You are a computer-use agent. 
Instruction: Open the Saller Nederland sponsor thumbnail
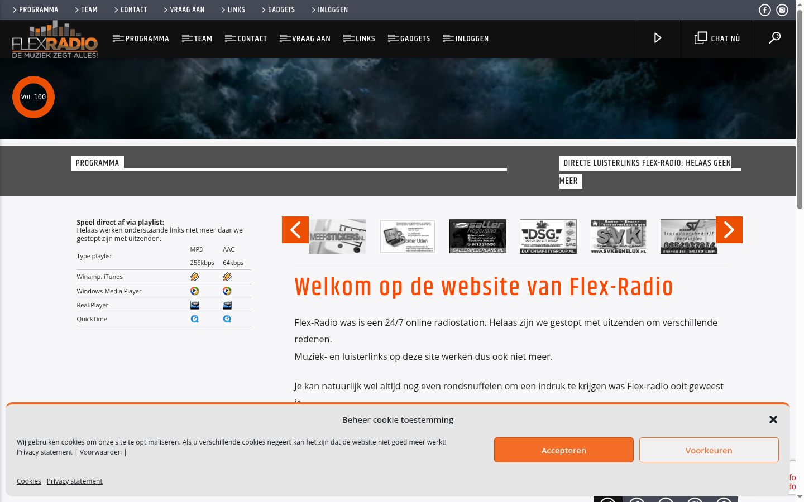click(478, 236)
